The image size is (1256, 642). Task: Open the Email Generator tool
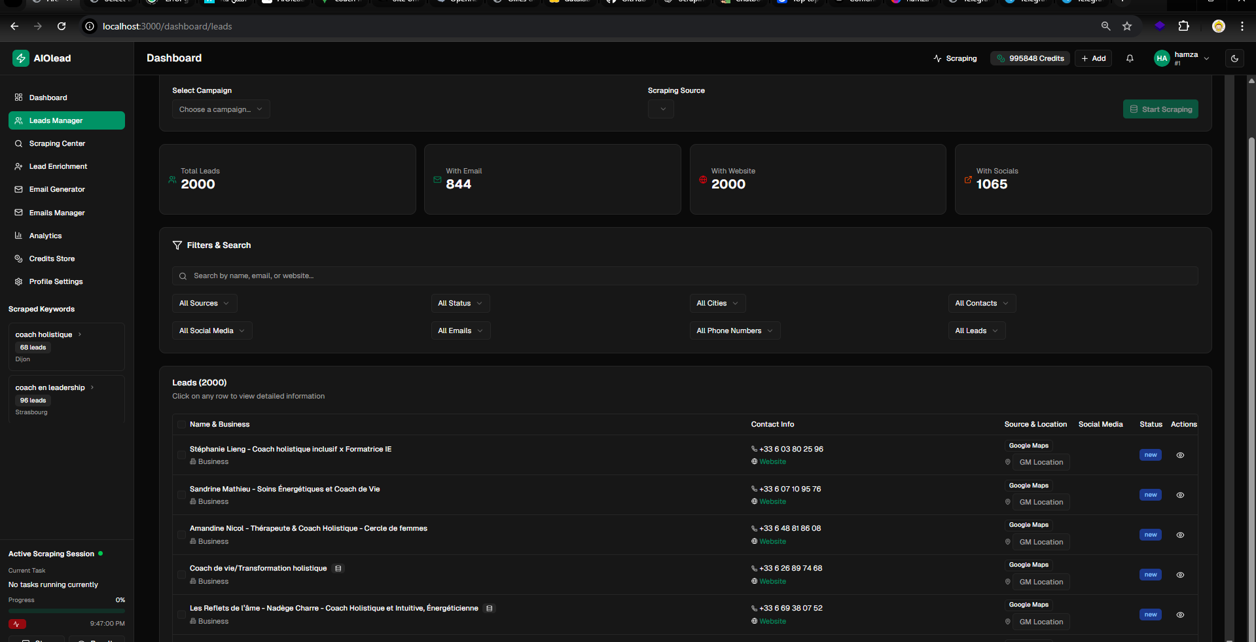(x=58, y=189)
